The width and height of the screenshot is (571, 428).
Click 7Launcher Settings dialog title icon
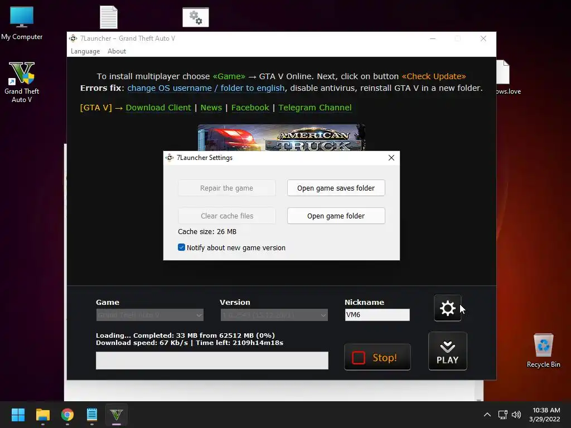(x=170, y=158)
